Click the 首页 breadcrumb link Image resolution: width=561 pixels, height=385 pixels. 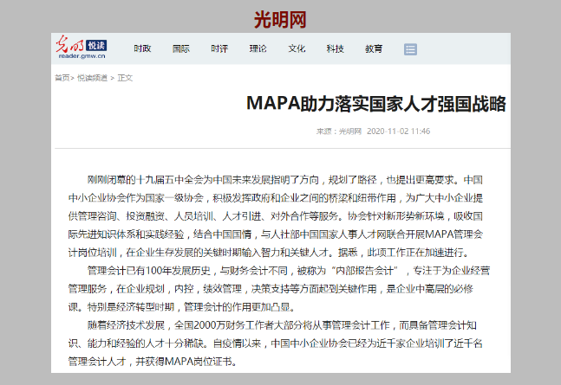62,78
